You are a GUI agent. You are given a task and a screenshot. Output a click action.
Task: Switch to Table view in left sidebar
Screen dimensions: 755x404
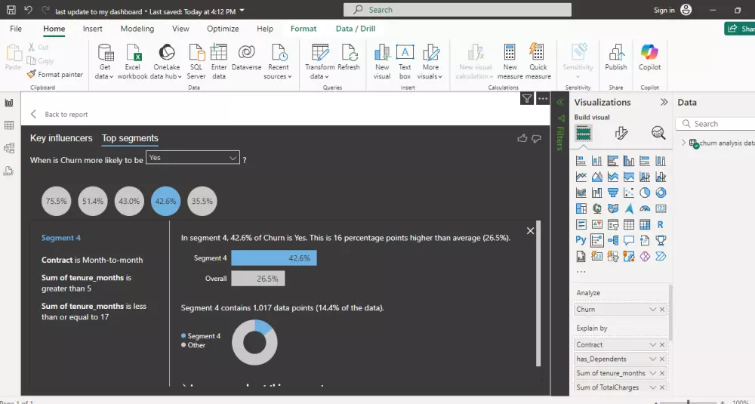[8, 125]
